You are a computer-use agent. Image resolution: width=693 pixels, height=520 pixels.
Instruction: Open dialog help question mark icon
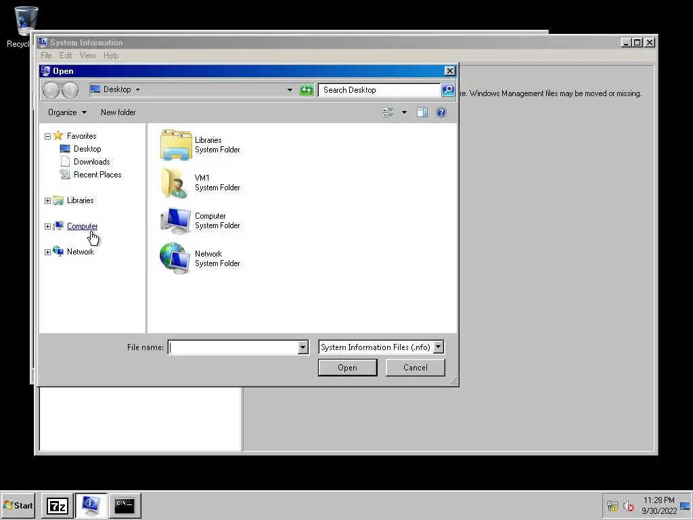click(441, 112)
